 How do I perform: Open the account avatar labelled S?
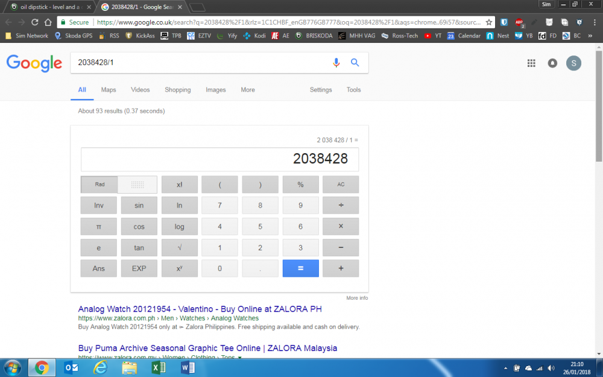(x=573, y=63)
